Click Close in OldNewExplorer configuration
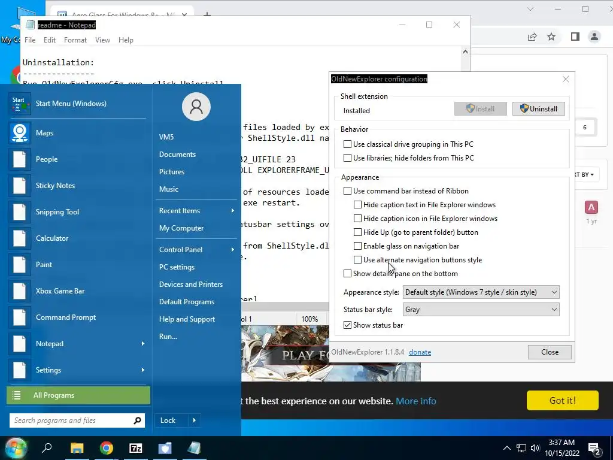The height and width of the screenshot is (460, 613). pos(550,352)
